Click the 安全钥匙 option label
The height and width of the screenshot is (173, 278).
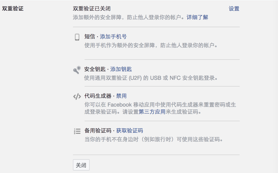coord(95,69)
